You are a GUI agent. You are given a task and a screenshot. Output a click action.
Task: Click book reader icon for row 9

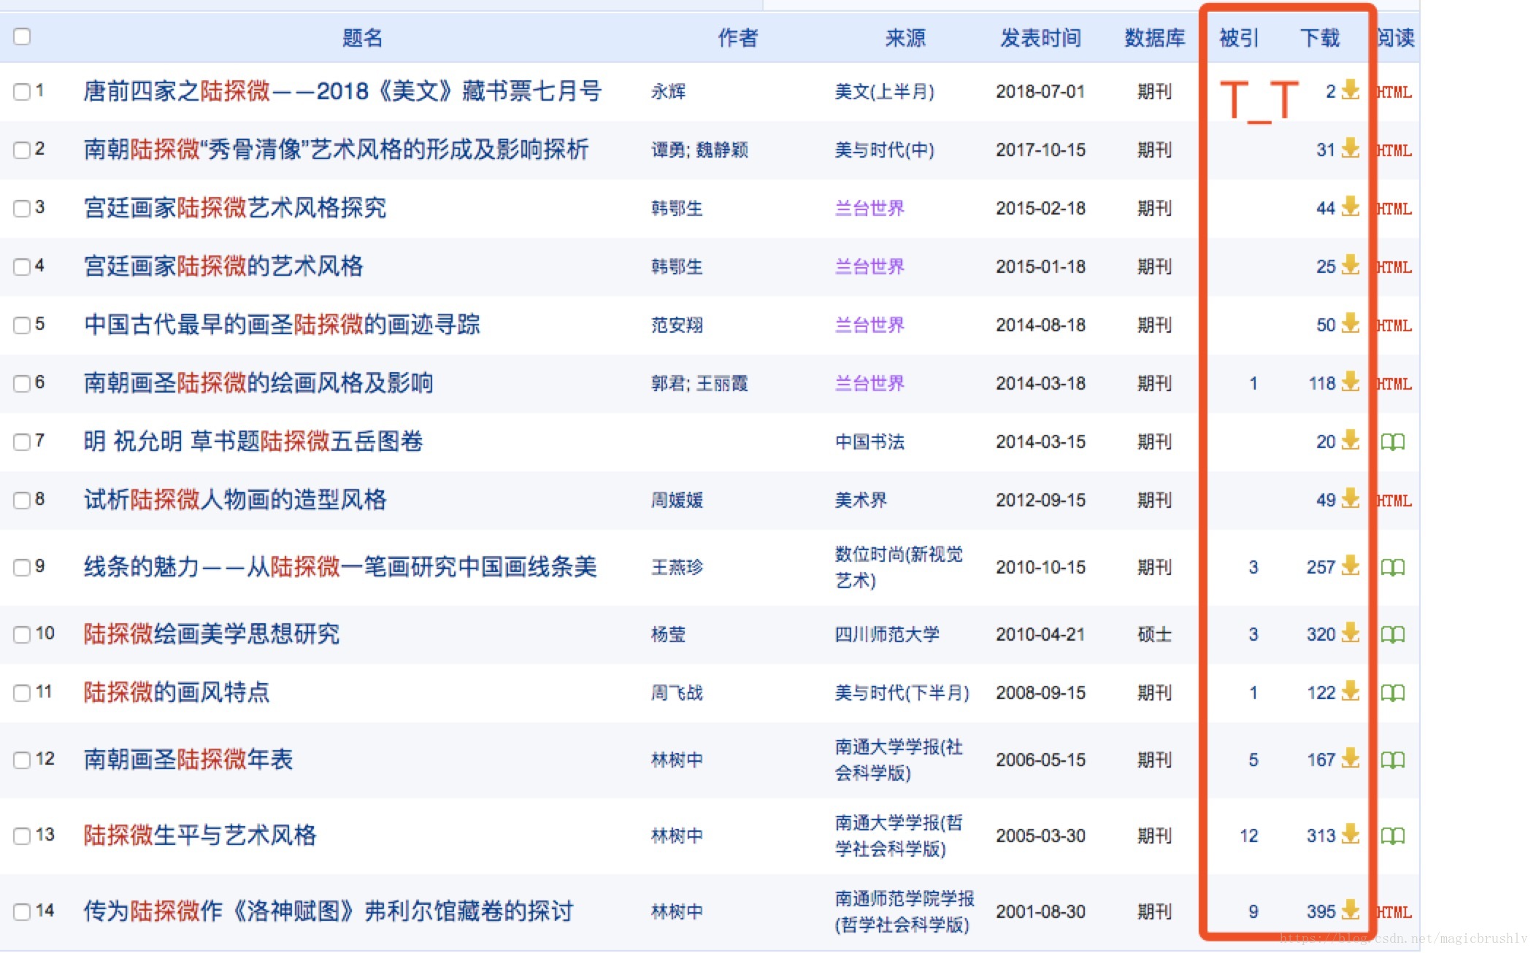[1392, 567]
